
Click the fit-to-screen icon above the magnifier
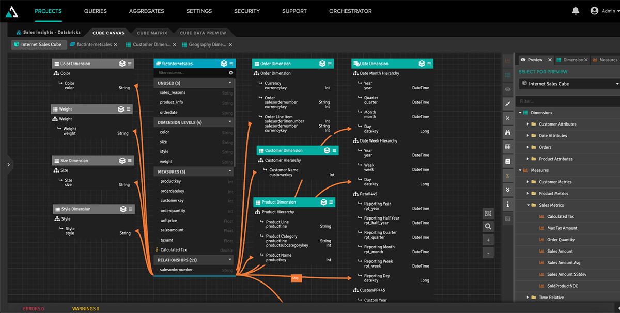488,213
